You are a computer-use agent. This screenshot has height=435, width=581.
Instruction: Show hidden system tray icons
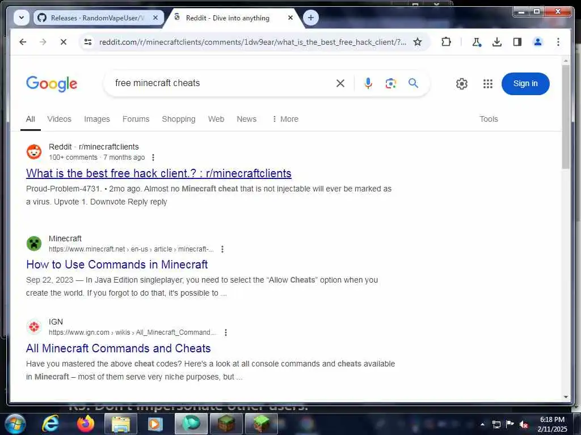[x=482, y=424]
